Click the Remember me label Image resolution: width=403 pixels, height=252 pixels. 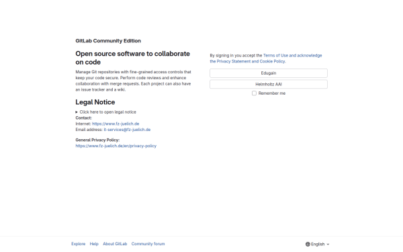272,93
